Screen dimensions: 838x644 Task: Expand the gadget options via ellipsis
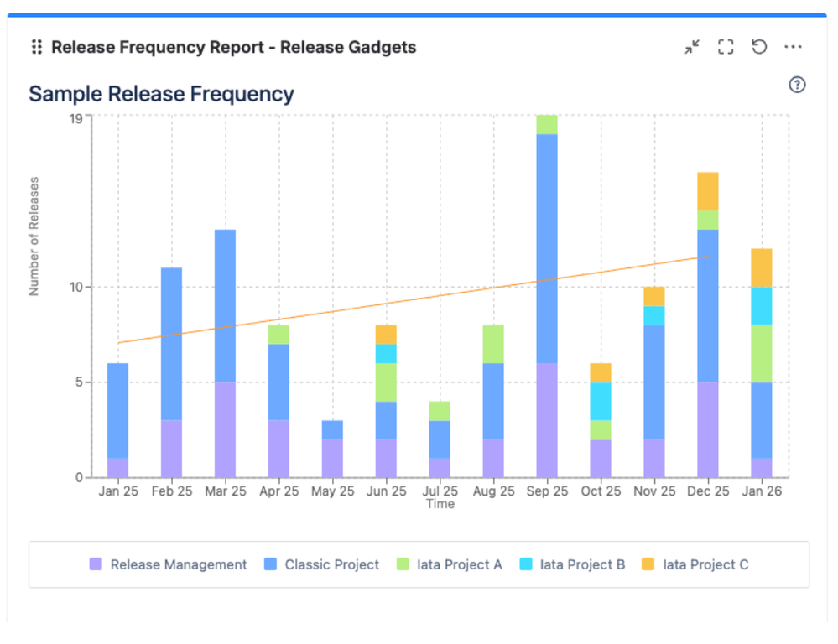(x=793, y=47)
